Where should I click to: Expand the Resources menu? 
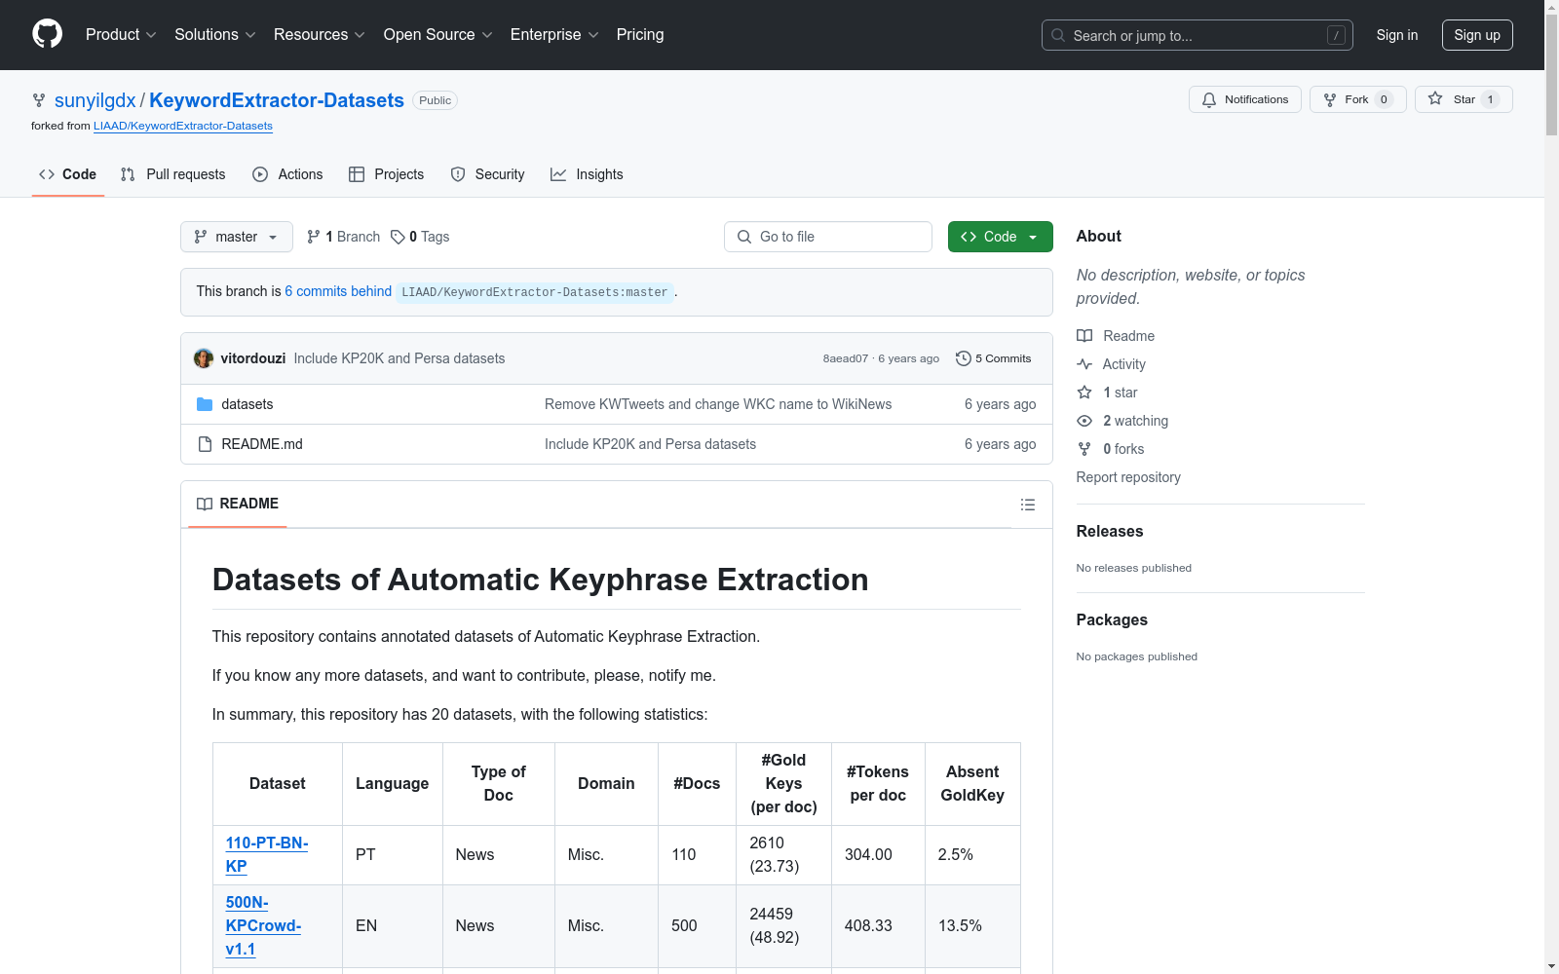click(x=320, y=35)
